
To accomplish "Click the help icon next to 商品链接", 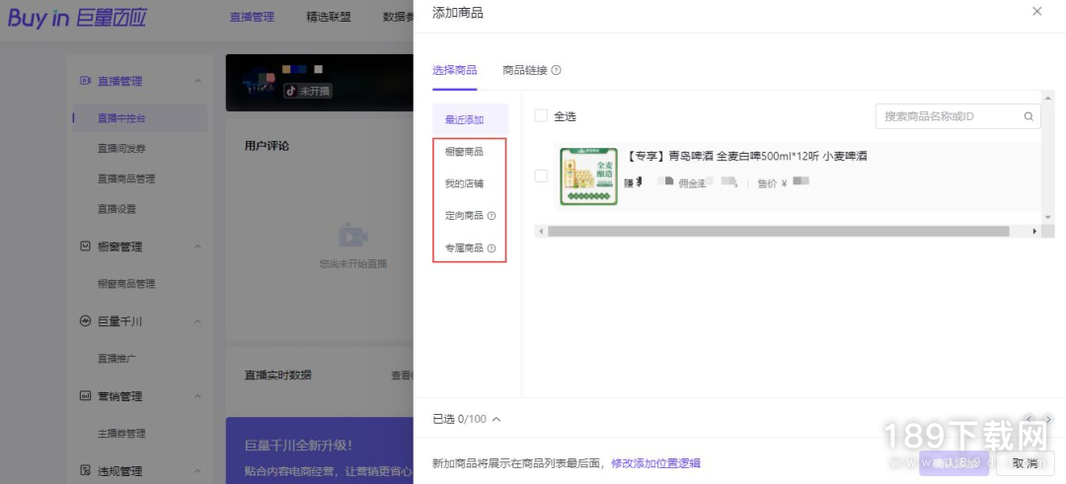I will [556, 70].
